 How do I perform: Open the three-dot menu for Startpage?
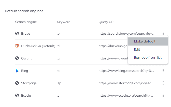point(163,83)
